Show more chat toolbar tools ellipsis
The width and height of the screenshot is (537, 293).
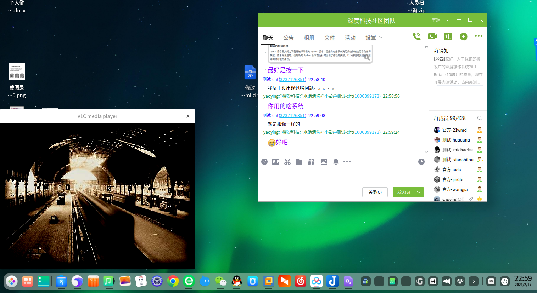(347, 162)
